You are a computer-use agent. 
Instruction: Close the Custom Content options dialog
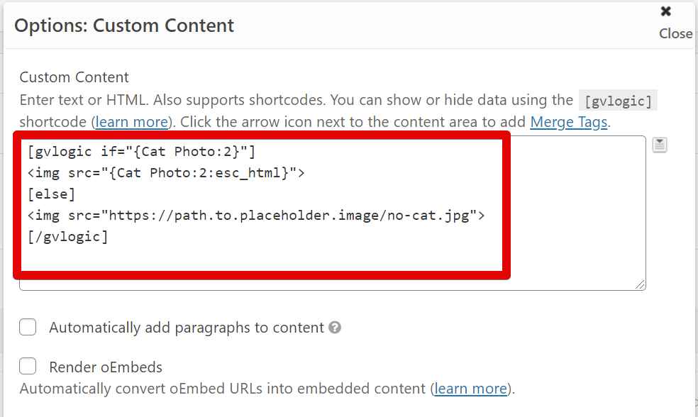point(675,21)
